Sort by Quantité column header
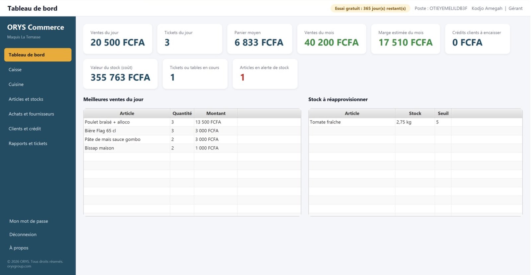 tap(182, 113)
